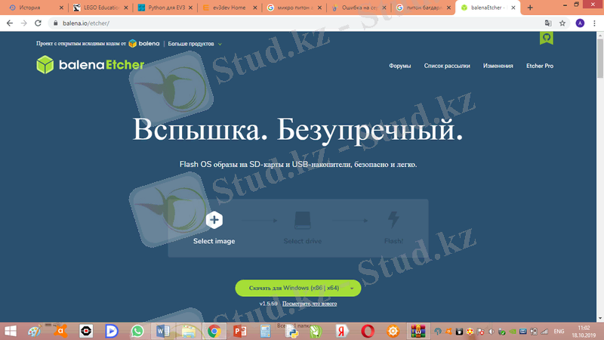Click the GitHub corner icon
The height and width of the screenshot is (340, 604).
tap(547, 37)
